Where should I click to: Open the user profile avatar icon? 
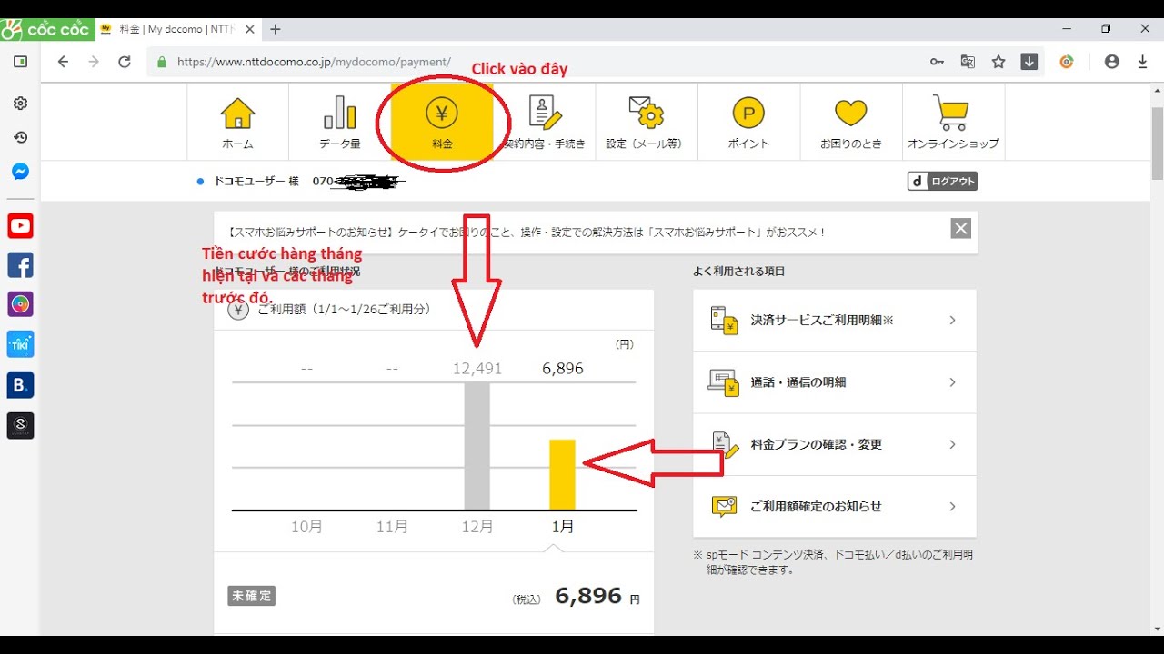(1111, 62)
